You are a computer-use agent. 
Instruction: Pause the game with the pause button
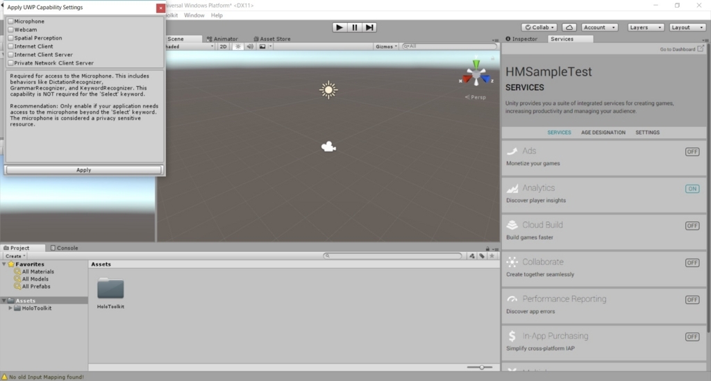click(355, 27)
